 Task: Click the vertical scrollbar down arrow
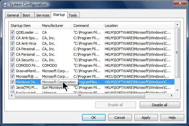(177, 90)
